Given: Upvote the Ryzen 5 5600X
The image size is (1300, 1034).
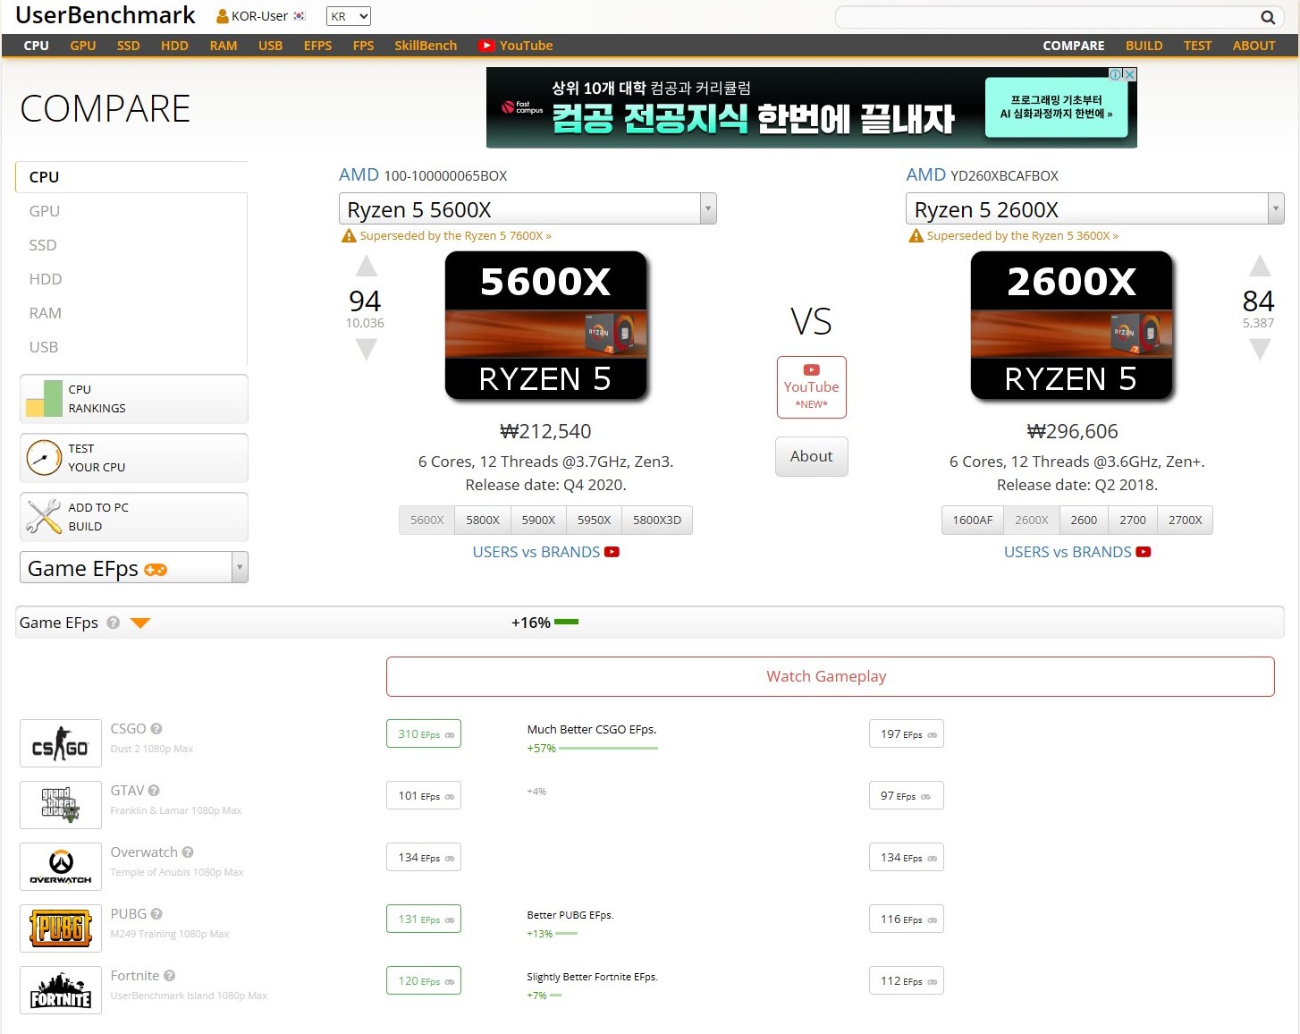Looking at the screenshot, I should tap(367, 266).
